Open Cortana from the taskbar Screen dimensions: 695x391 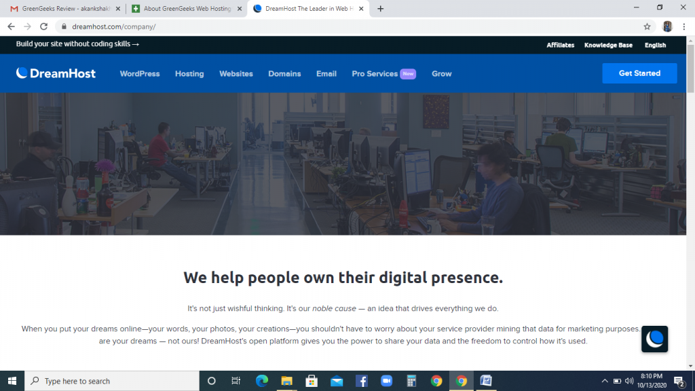pyautogui.click(x=212, y=381)
